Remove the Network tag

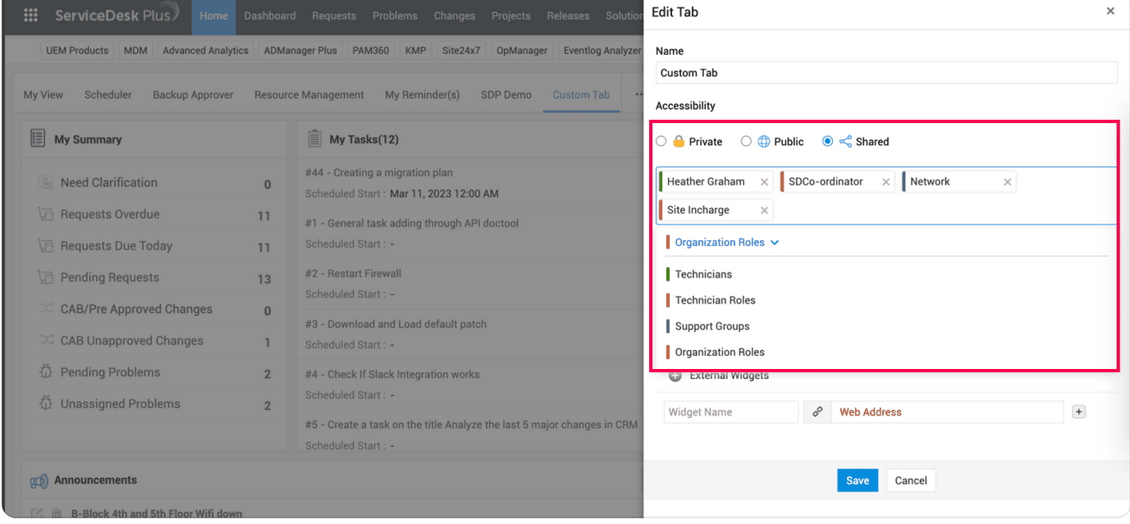click(1007, 182)
